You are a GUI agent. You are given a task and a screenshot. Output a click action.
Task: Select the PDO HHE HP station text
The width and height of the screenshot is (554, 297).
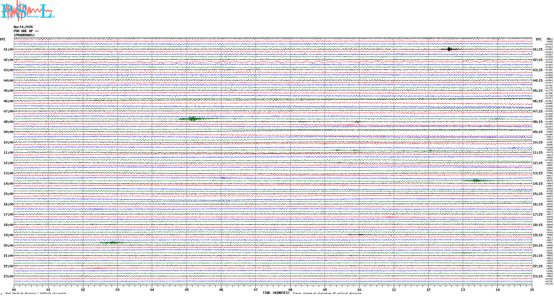tap(26, 31)
